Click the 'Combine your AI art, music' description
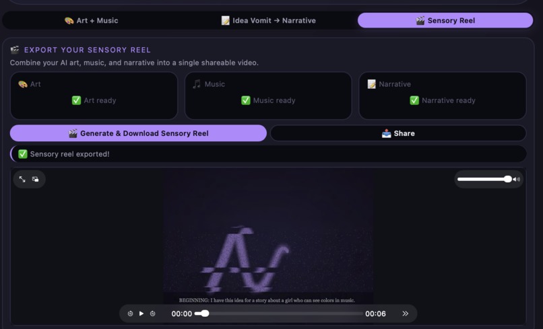Screen dimensions: 543x329 [134, 63]
